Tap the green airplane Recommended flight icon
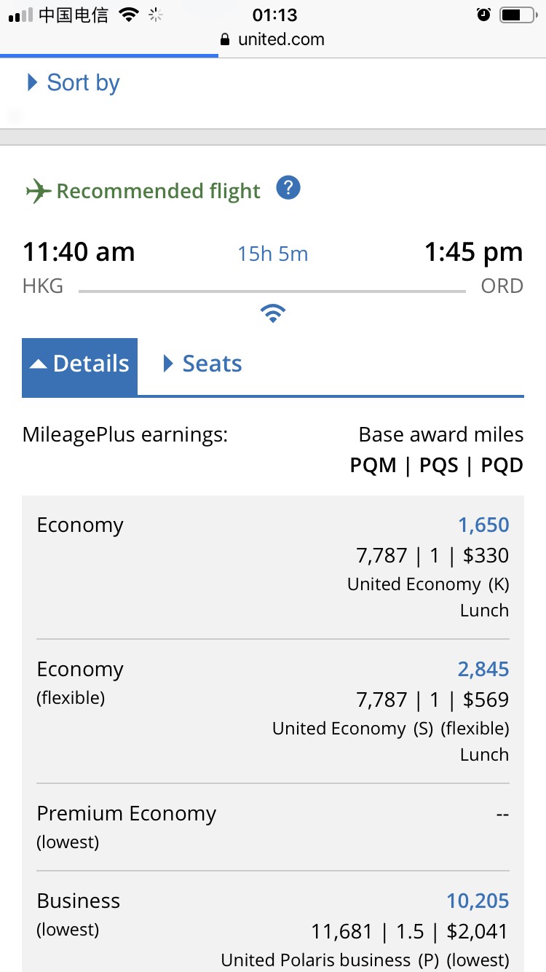Viewport: 546px width, 972px height. [39, 192]
